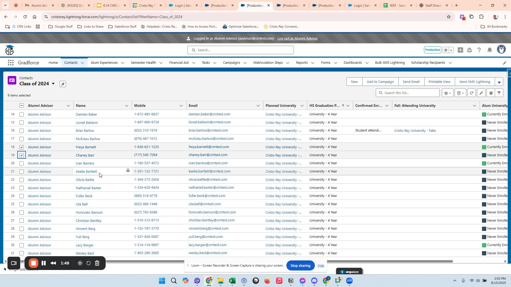The width and height of the screenshot is (511, 287).
Task: Show more list actions dropdown
Action: [499, 82]
